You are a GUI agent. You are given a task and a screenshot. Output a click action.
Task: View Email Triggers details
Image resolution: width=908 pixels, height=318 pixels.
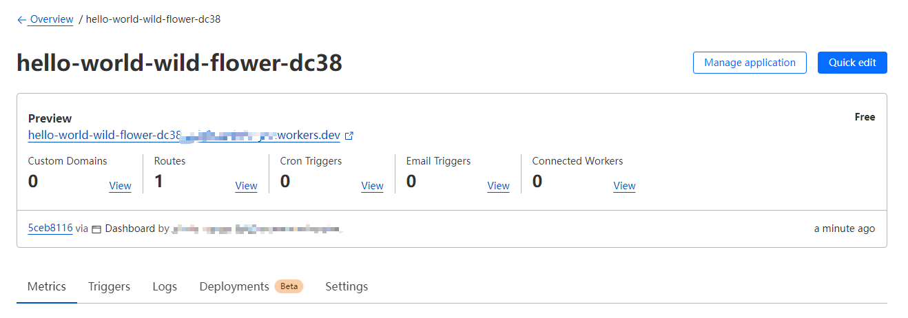click(x=498, y=186)
